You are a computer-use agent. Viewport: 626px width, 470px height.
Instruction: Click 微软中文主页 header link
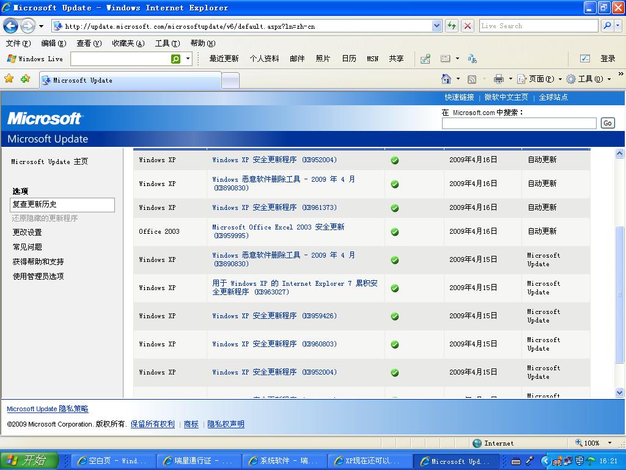pos(506,97)
